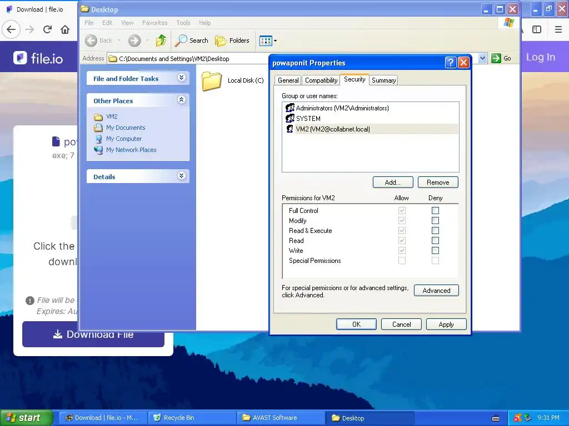Click Allow checkbox for Full Control
The height and width of the screenshot is (426, 569).
click(x=402, y=210)
